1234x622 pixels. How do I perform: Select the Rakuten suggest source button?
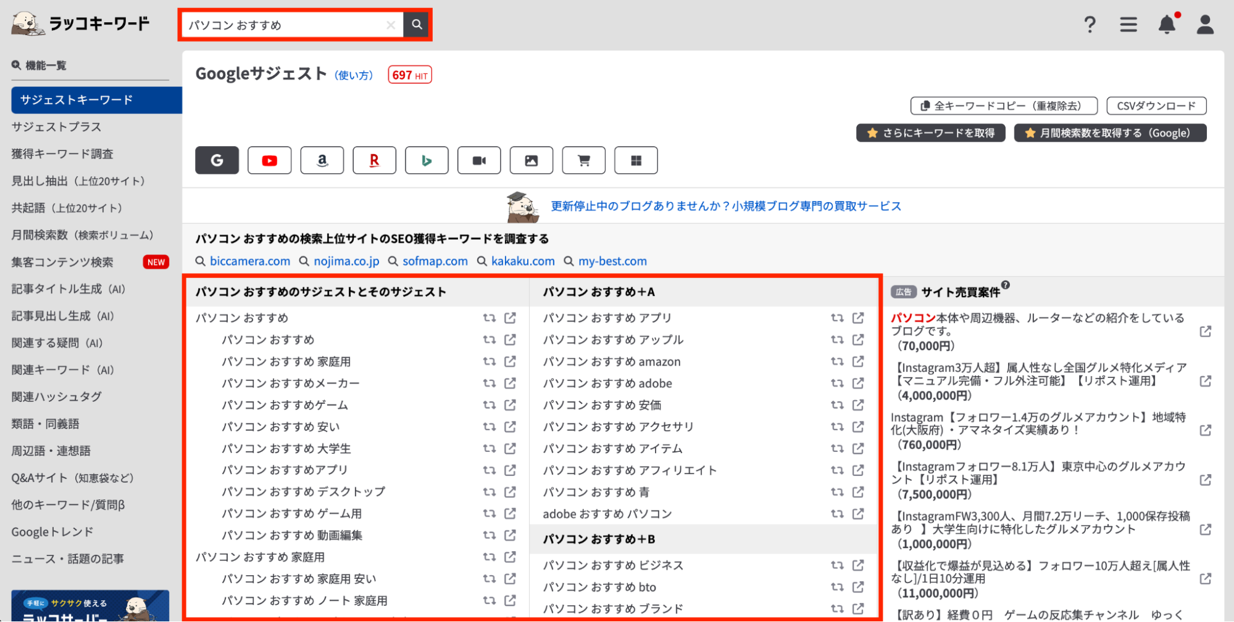[x=374, y=160]
